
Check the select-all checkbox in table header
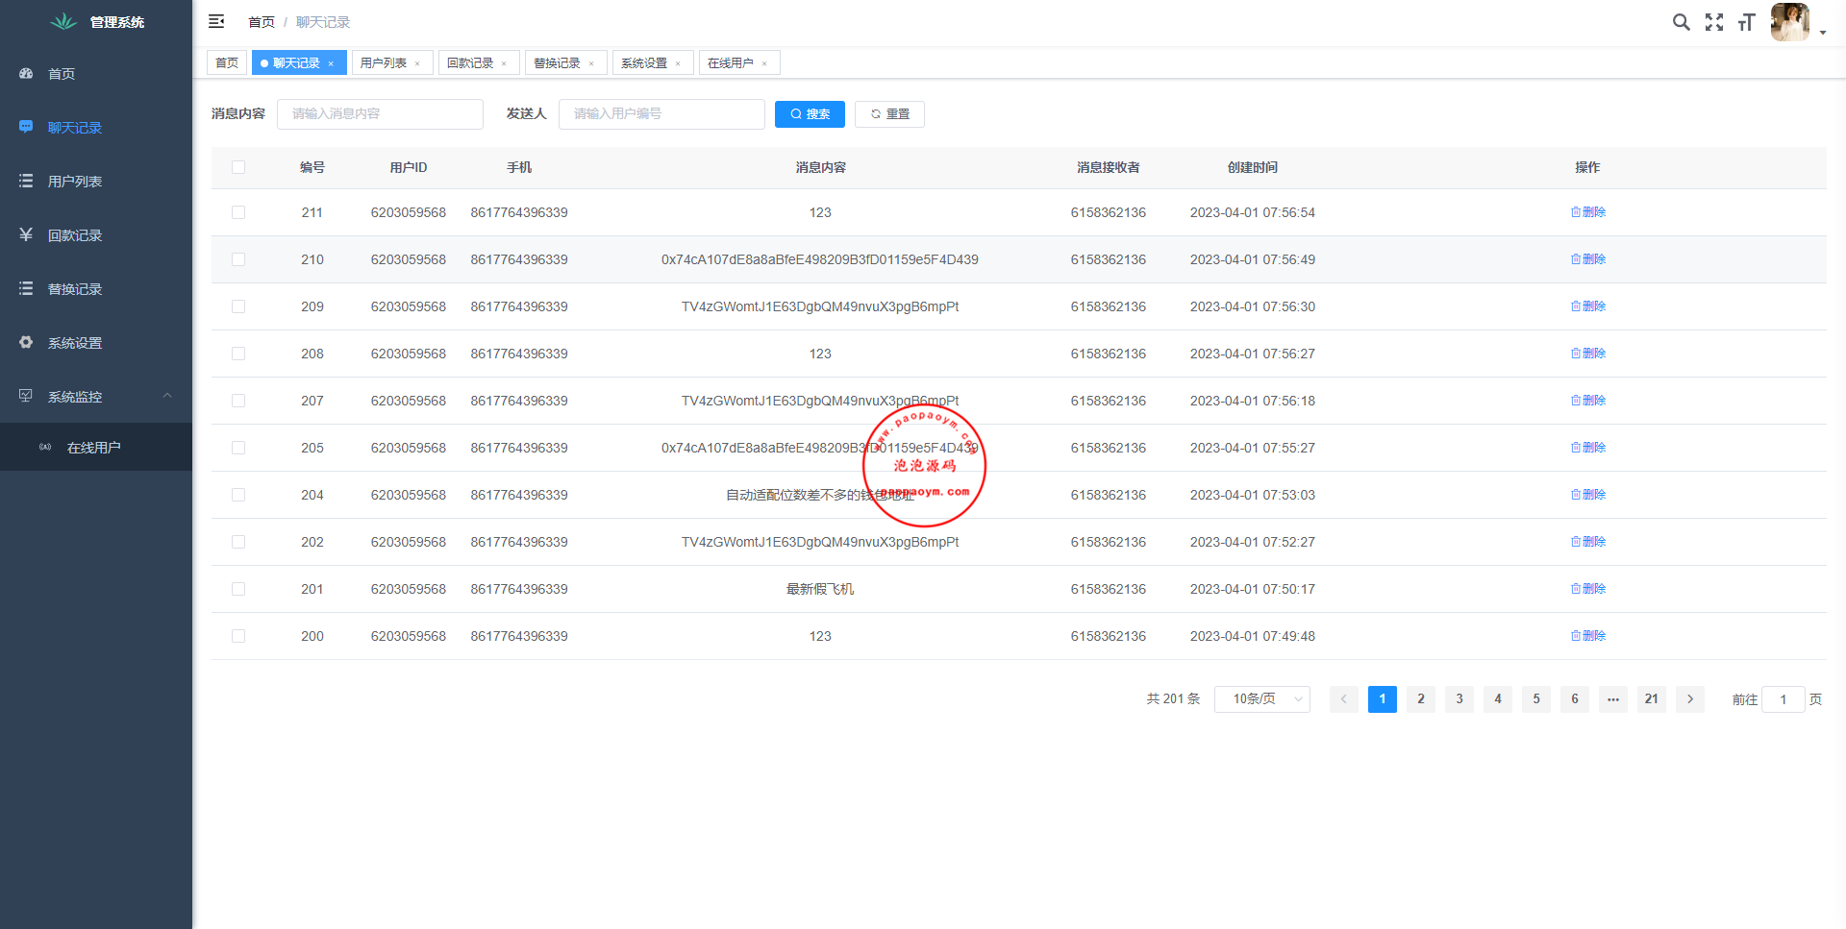[x=238, y=167]
